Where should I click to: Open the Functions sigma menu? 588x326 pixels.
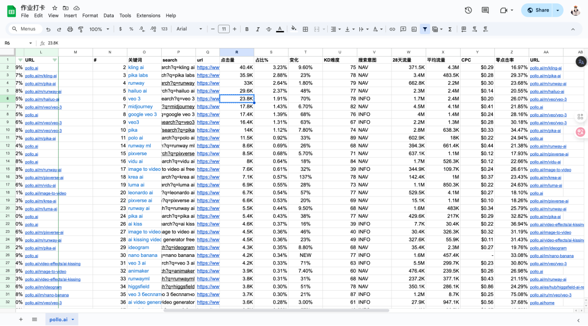pos(450,29)
